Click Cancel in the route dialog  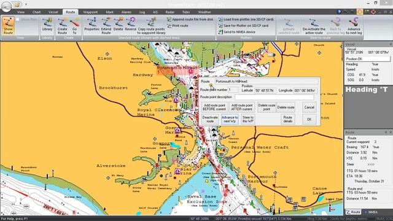309,107
